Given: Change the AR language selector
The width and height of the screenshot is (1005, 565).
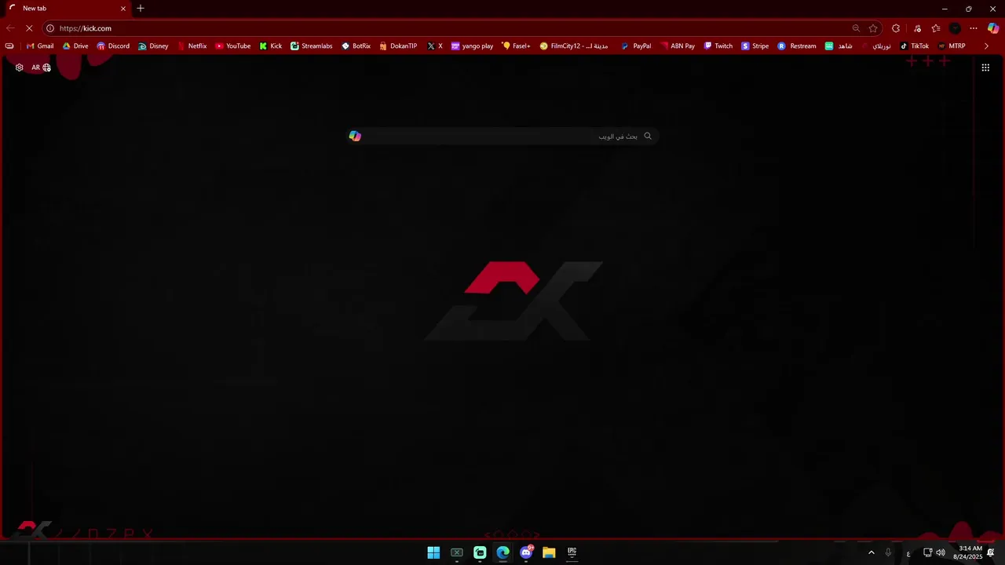Looking at the screenshot, I should coord(41,67).
